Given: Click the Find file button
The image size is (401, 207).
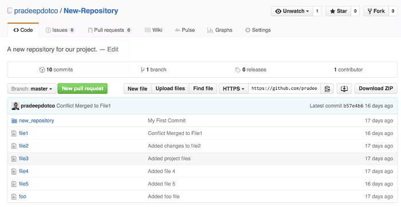Looking at the screenshot, I should pos(203,89).
